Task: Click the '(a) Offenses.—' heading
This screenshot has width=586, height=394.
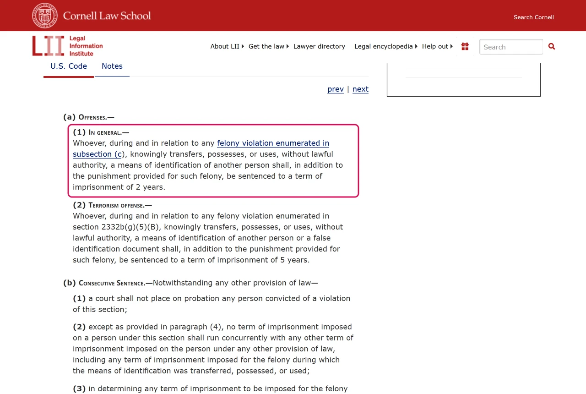Action: coord(89,117)
